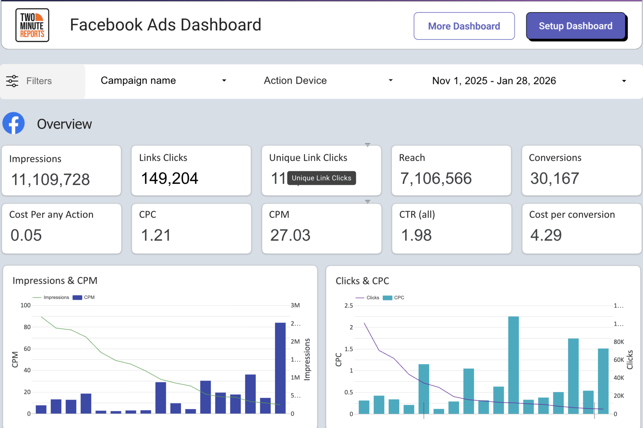Click the tallest CPM bar in chart
Screen dimensions: 643x428
[x=280, y=368]
